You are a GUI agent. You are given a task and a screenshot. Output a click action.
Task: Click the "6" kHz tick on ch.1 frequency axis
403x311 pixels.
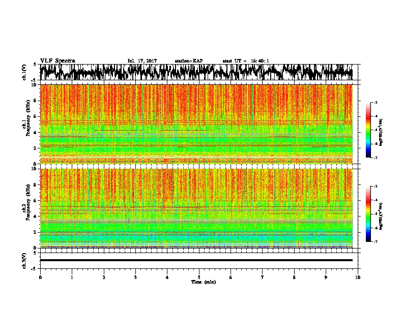click(x=36, y=116)
